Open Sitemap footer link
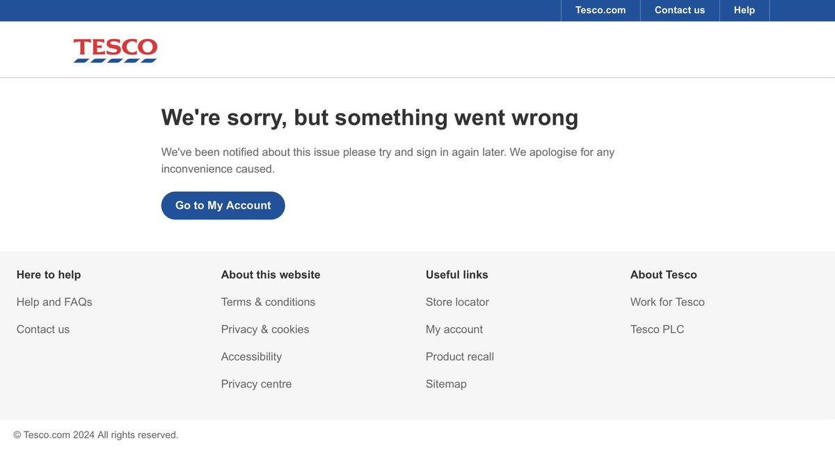Screen dimensions: 835x456 click(x=446, y=384)
